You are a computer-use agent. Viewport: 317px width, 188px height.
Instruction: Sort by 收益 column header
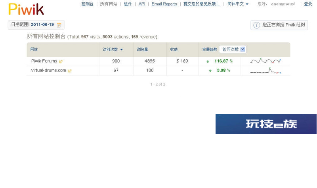[x=174, y=49]
